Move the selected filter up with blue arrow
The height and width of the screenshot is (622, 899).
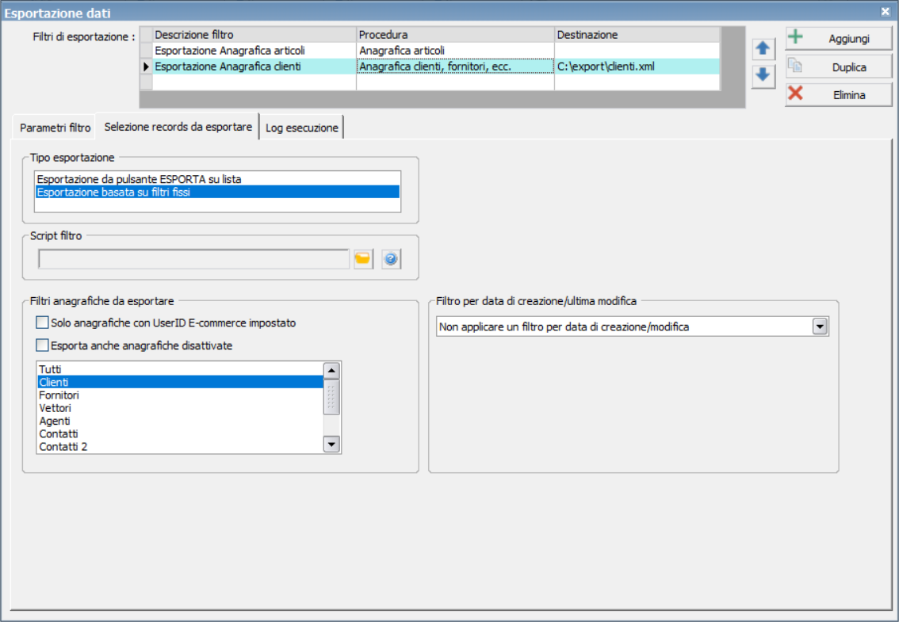pyautogui.click(x=763, y=48)
